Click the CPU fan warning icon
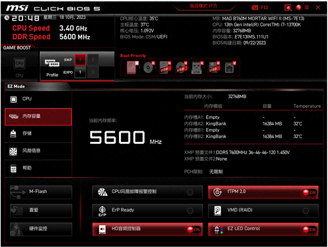Screen dimensions: 328x247 (103, 192)
